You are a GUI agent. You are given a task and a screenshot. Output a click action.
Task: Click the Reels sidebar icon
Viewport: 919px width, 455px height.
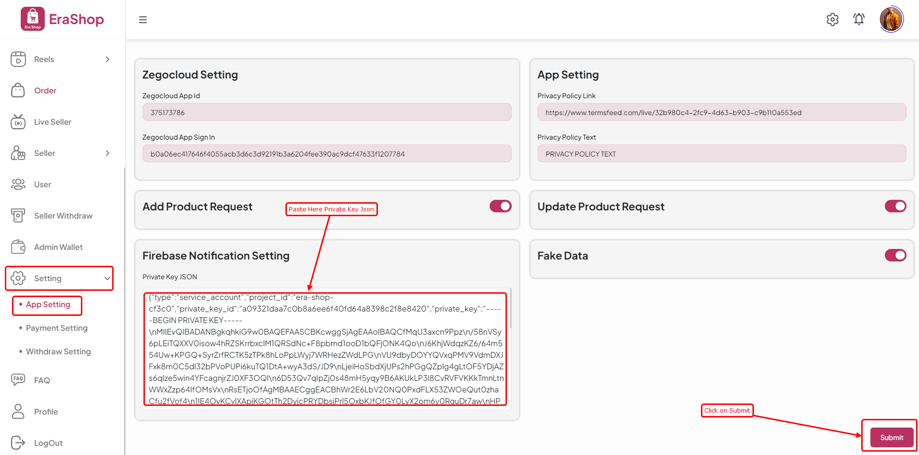pos(18,59)
